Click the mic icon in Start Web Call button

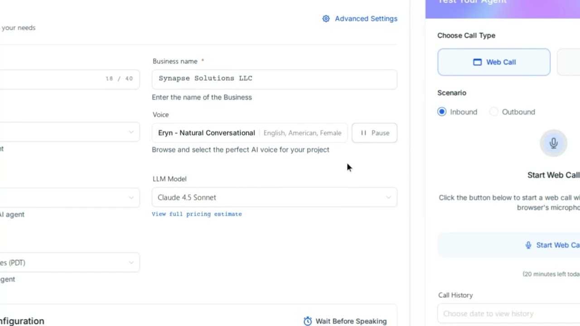coord(528,245)
